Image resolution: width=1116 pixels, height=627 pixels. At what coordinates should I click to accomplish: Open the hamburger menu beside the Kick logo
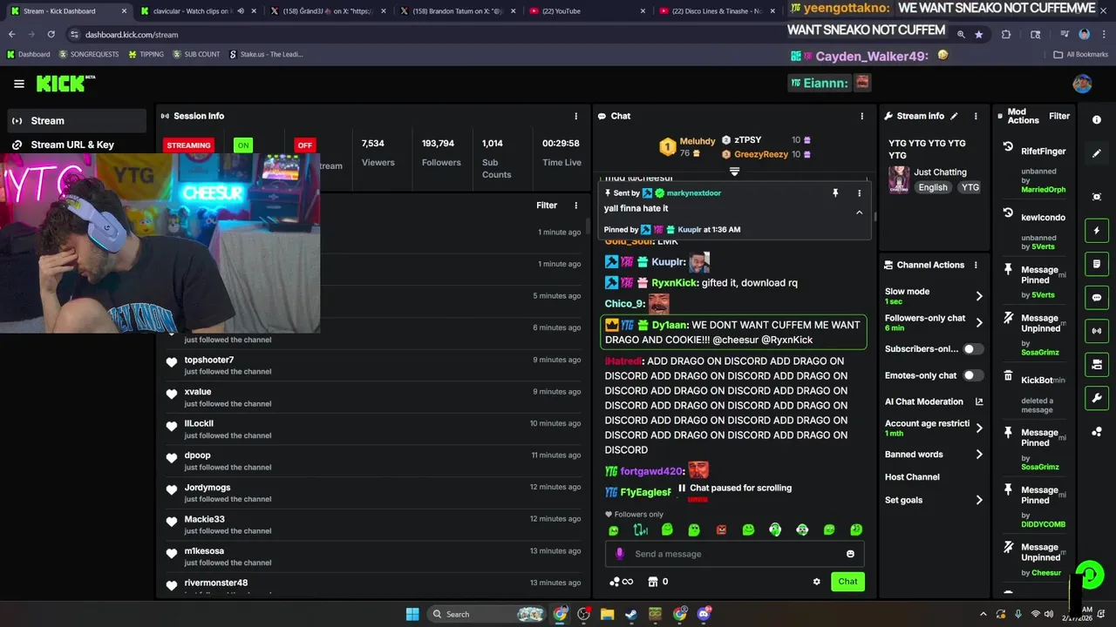tap(19, 84)
